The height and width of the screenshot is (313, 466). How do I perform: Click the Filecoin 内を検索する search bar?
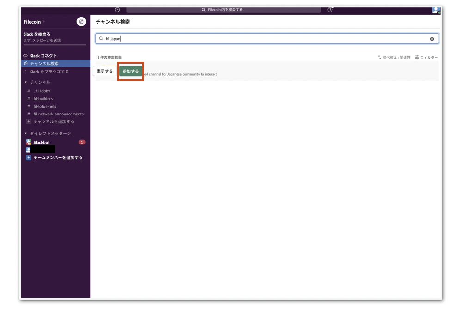coord(223,10)
